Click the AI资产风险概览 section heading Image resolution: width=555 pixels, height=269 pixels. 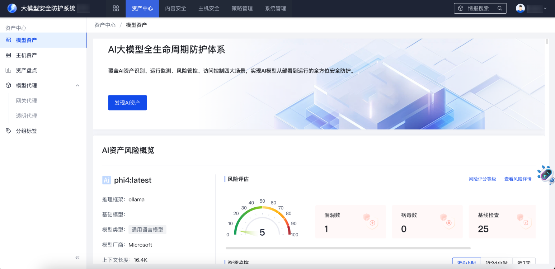tap(128, 150)
